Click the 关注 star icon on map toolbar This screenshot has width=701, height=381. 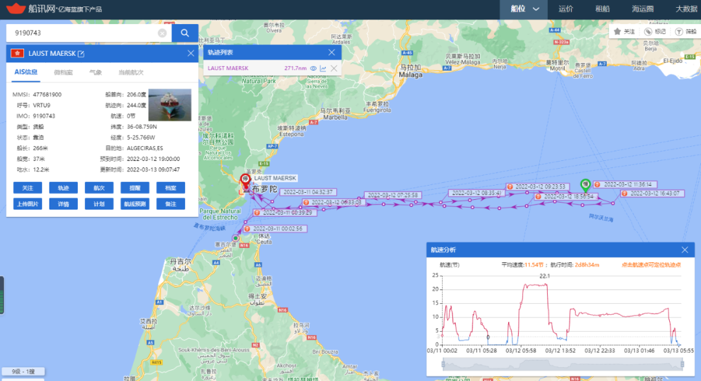[x=617, y=31]
